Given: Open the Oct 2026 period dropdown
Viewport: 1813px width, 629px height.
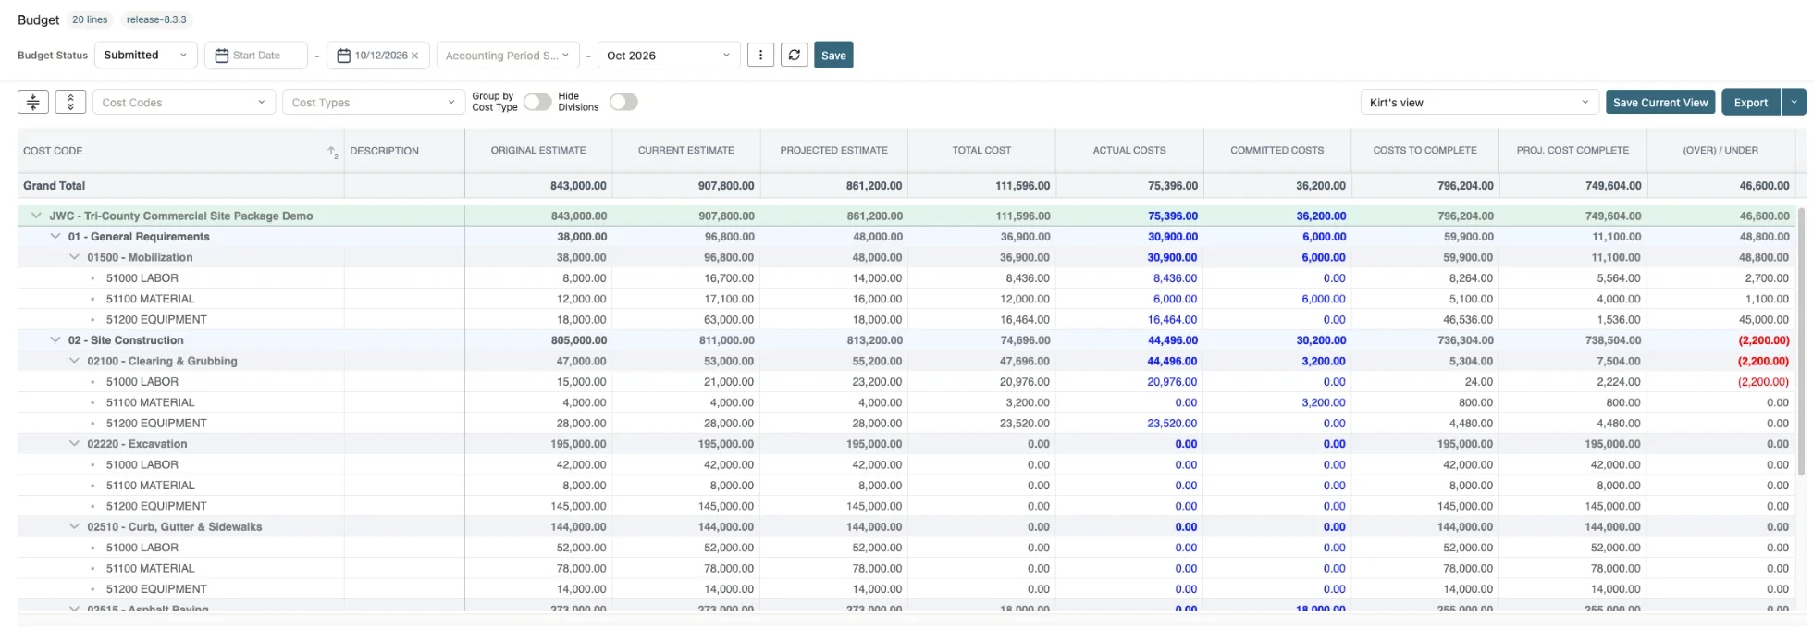Looking at the screenshot, I should pos(669,55).
